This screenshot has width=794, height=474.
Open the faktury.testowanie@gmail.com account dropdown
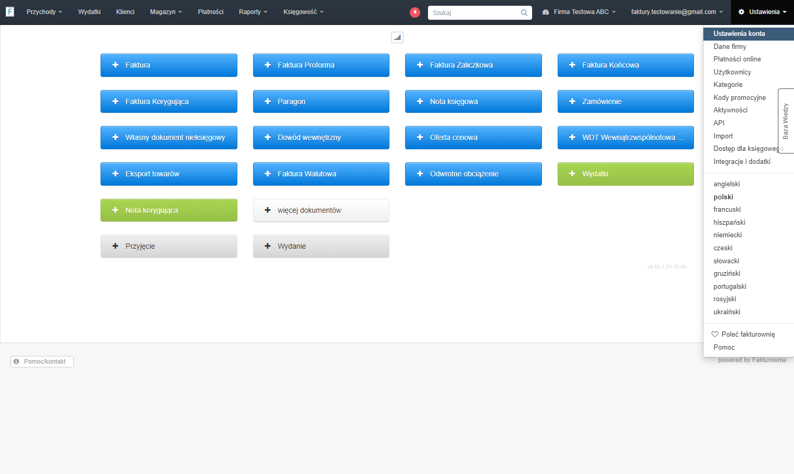[x=677, y=12]
